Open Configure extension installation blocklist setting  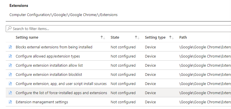(49, 74)
